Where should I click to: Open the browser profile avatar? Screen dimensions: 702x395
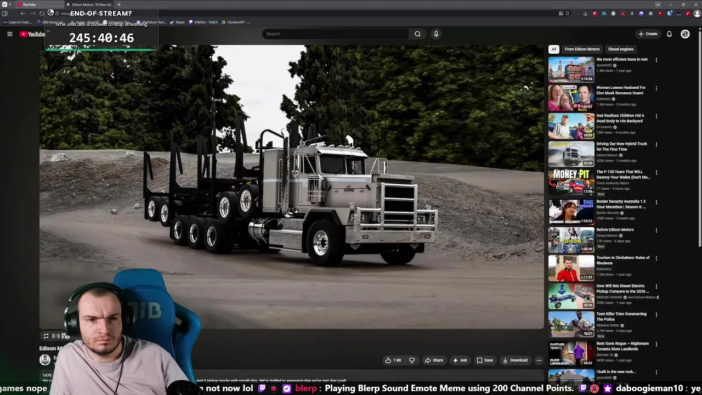tap(697, 13)
